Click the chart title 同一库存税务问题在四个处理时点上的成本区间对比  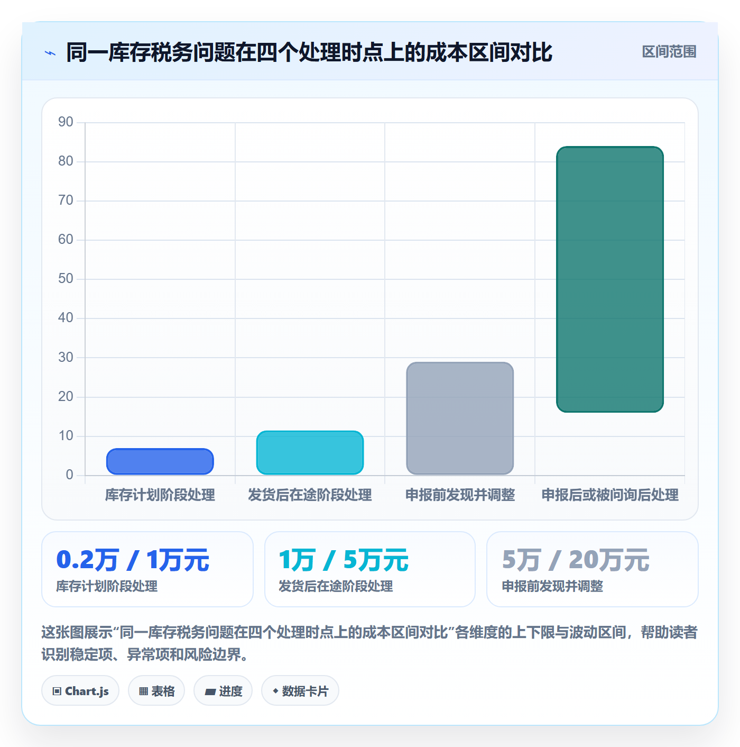pyautogui.click(x=309, y=52)
